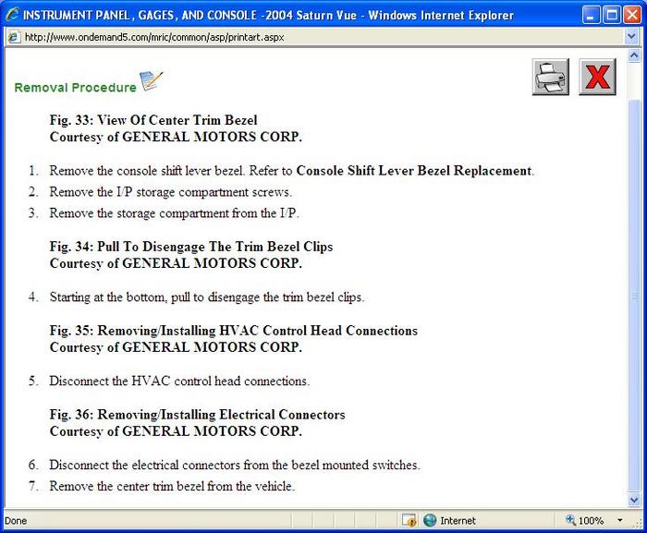
Task: Click the 100% zoom level in status bar
Action: point(591,521)
